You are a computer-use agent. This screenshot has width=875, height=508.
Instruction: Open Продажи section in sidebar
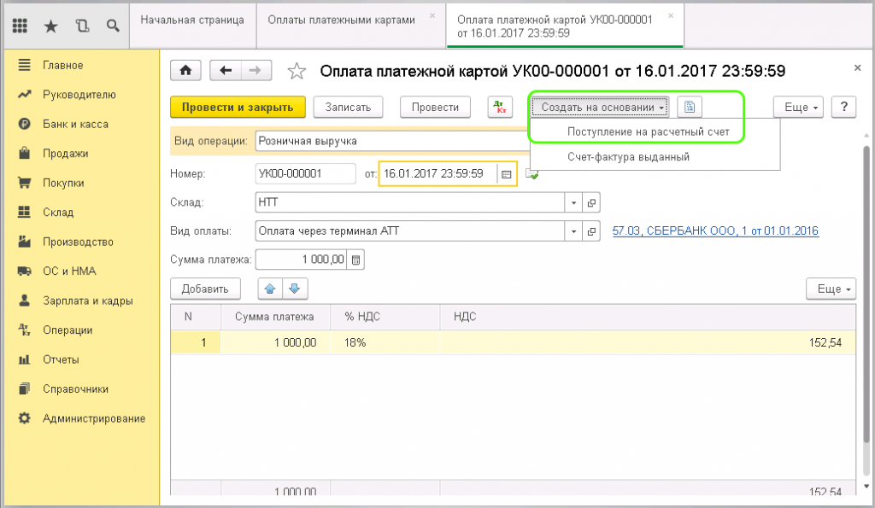(66, 154)
